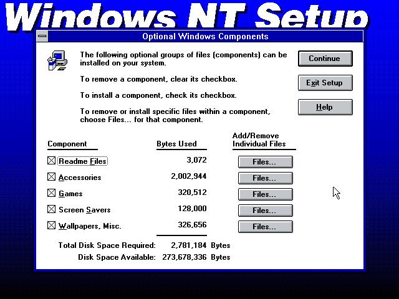Viewport: 399px width, 299px height.
Task: Open Files... for Screen Savers
Action: 265,211
